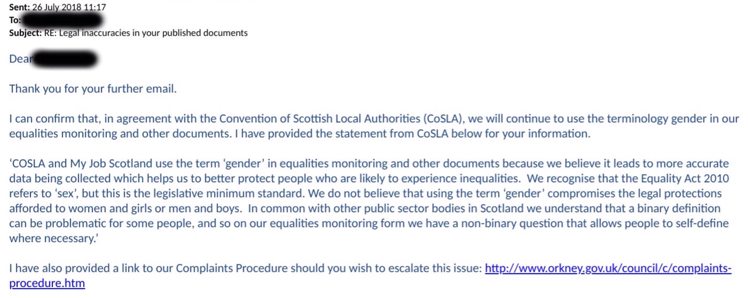Viewport: 748px width, 298px height.
Task: Click the 'Thank you for your further email.' line
Action: (x=93, y=89)
